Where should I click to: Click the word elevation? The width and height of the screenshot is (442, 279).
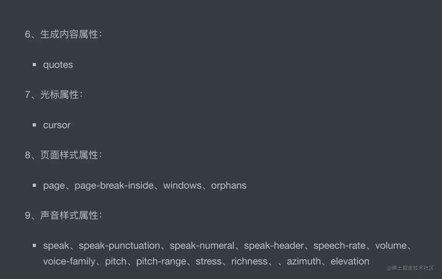(350, 262)
